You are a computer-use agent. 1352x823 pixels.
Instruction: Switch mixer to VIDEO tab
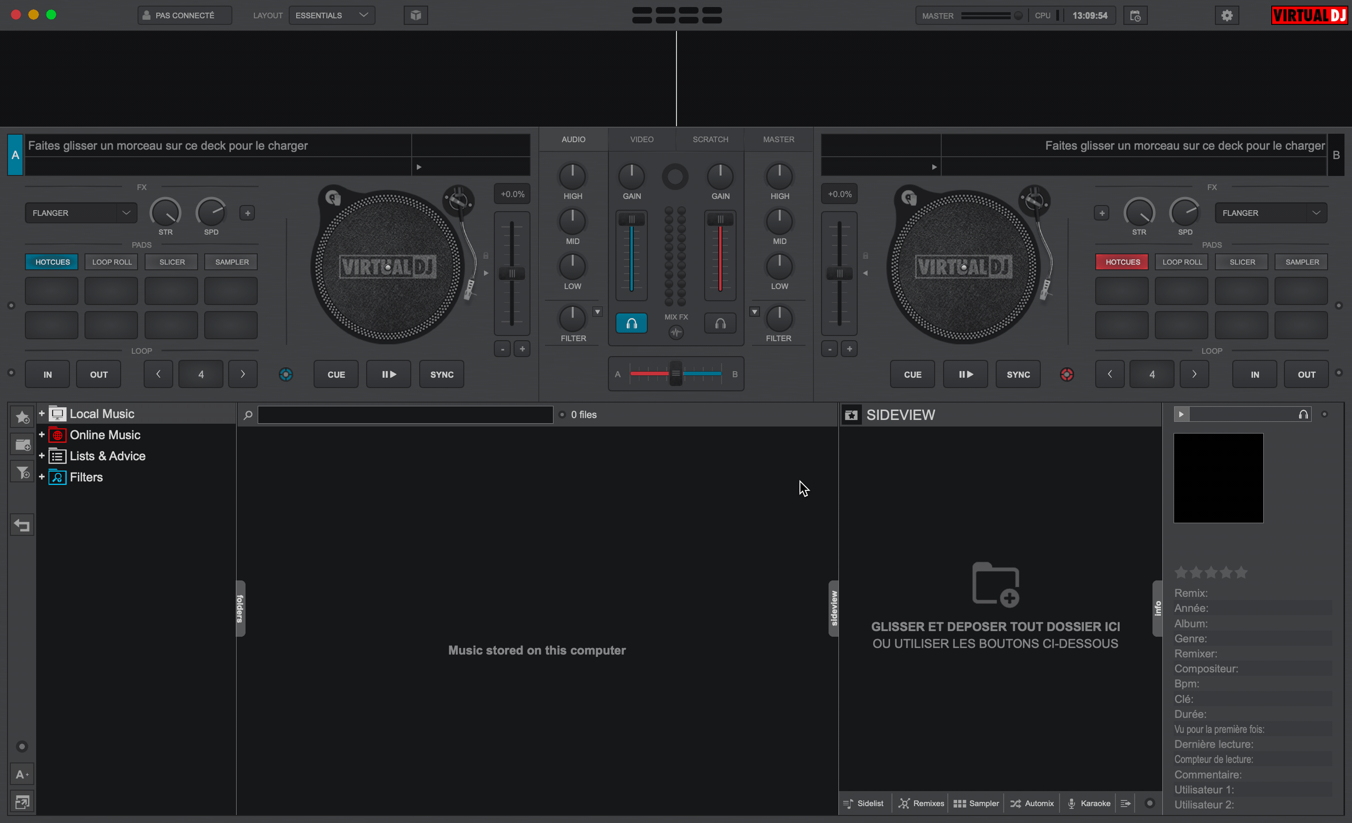click(642, 139)
